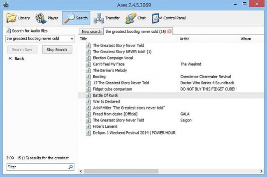
Task: Click the audio file icon beside 'Search for Audio files'
Action: [8, 30]
